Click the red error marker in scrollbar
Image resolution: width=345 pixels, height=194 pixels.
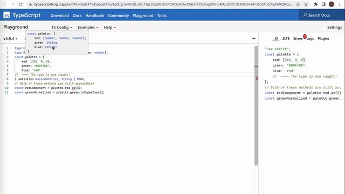257,79
